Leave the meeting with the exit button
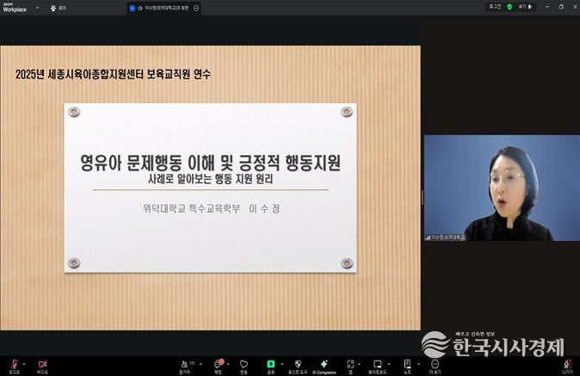 (x=567, y=365)
